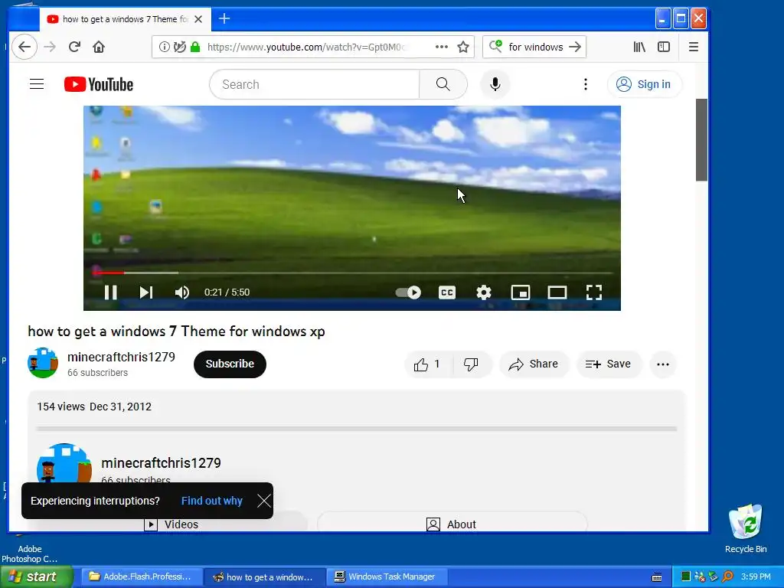
Task: Go to YouTube home via the logo
Action: (99, 84)
